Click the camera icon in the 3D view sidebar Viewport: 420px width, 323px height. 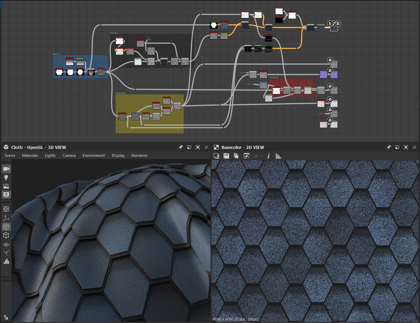pos(7,169)
